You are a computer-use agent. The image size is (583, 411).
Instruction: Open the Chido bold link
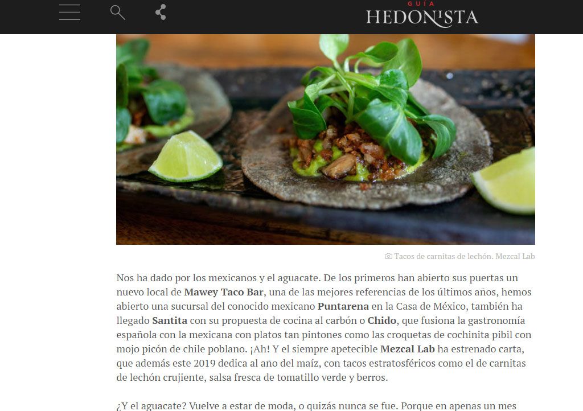click(382, 320)
